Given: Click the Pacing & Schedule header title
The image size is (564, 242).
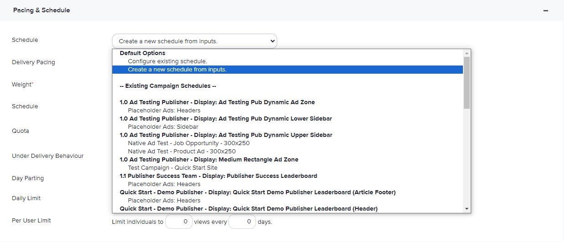Looking at the screenshot, I should tap(41, 10).
